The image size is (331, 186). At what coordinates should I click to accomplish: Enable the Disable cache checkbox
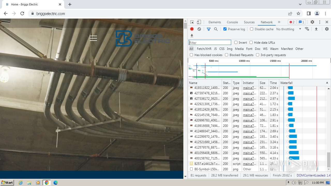[252, 29]
